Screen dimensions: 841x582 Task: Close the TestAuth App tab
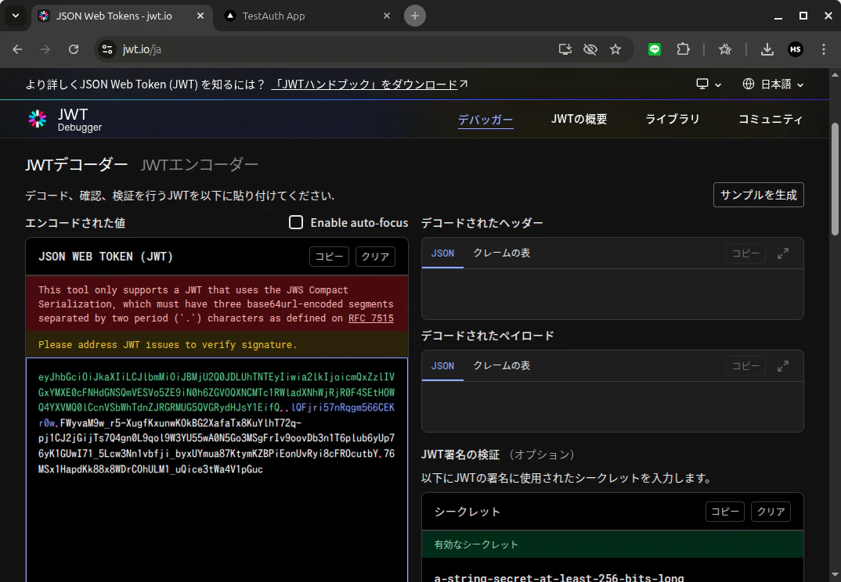point(387,16)
